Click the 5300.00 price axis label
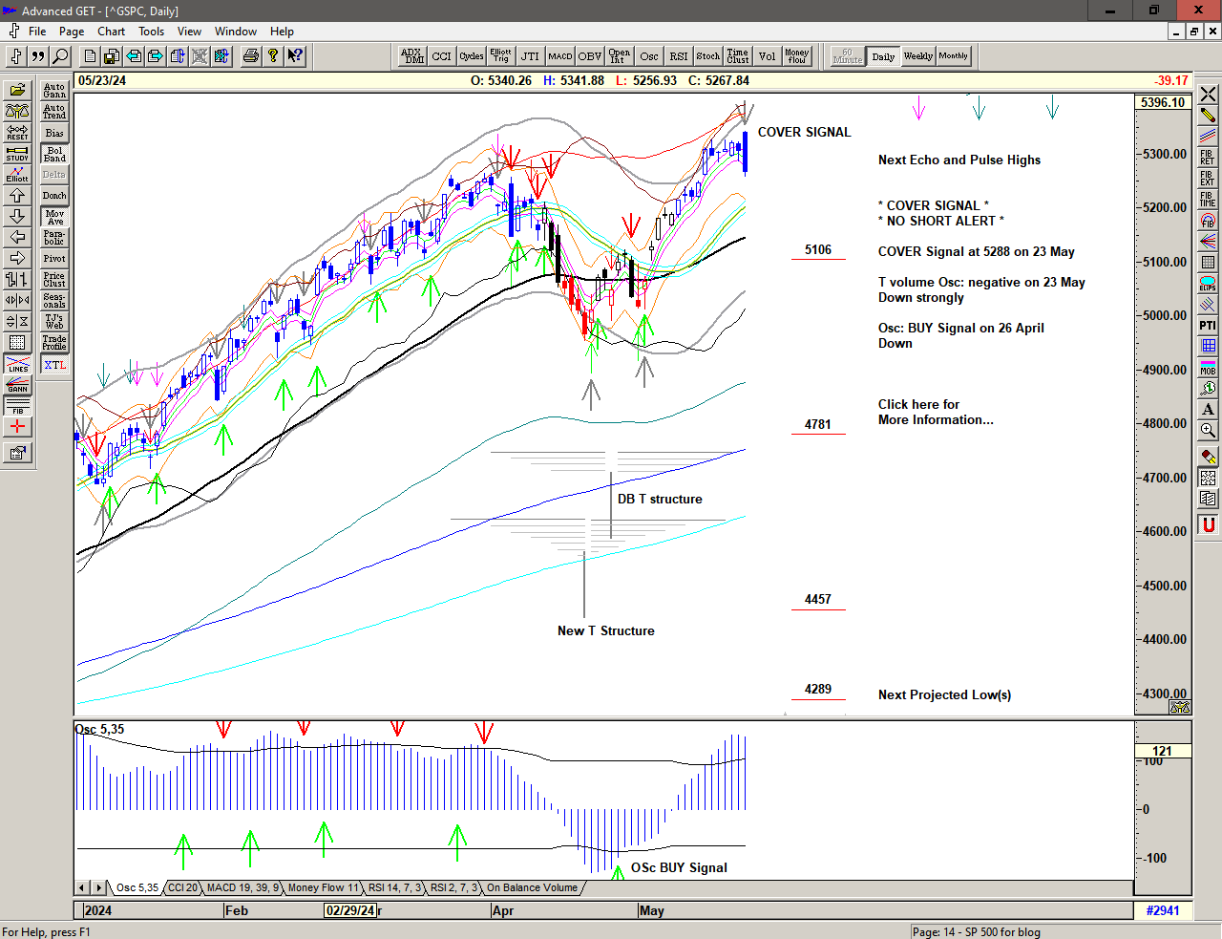The width and height of the screenshot is (1222, 939). coord(1164,154)
